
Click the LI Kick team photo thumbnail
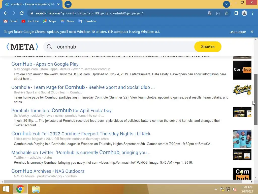242,139
